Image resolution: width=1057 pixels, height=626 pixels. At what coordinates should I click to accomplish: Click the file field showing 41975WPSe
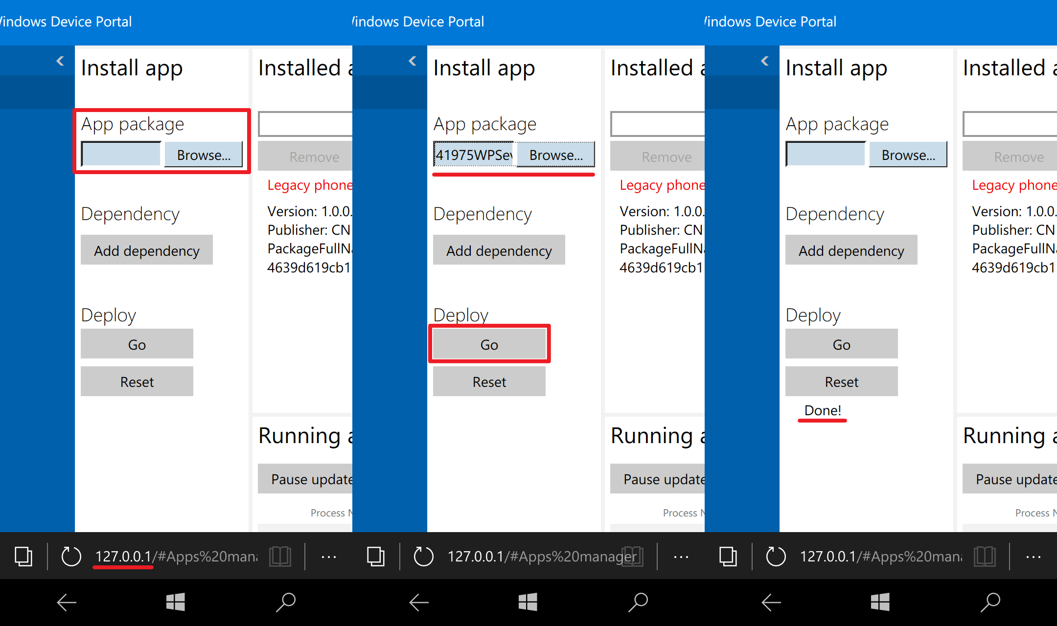(x=473, y=154)
